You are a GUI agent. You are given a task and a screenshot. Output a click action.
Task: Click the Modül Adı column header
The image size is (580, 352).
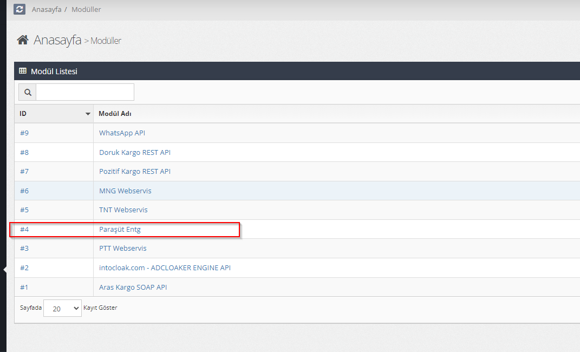coord(115,114)
